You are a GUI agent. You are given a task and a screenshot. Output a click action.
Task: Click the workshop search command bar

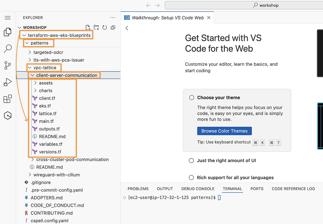click(x=244, y=5)
